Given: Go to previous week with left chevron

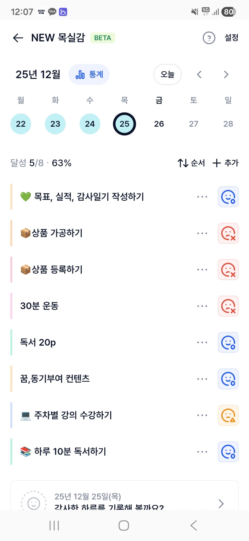Looking at the screenshot, I should pos(199,75).
